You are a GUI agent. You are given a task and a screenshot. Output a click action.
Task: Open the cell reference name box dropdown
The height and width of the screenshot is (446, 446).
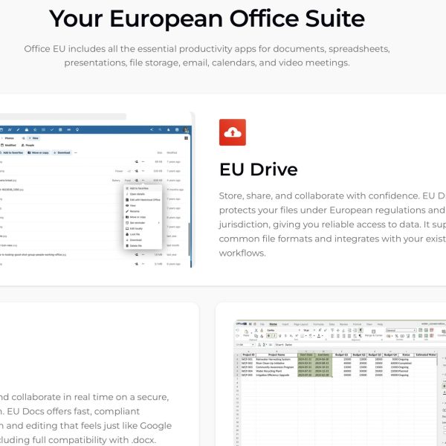tap(253, 345)
